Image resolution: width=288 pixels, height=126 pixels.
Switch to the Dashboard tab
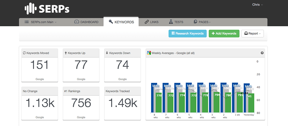(x=86, y=22)
